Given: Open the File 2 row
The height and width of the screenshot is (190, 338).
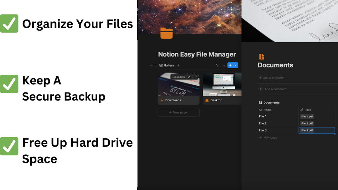Looking at the screenshot, I should click(x=263, y=123).
